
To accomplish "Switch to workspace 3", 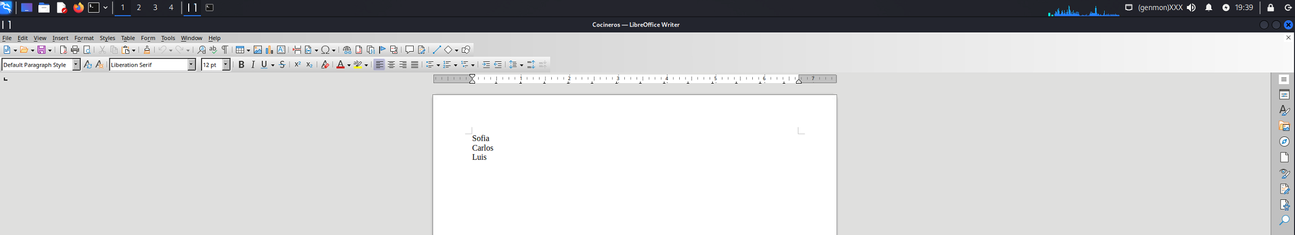I will [x=155, y=8].
